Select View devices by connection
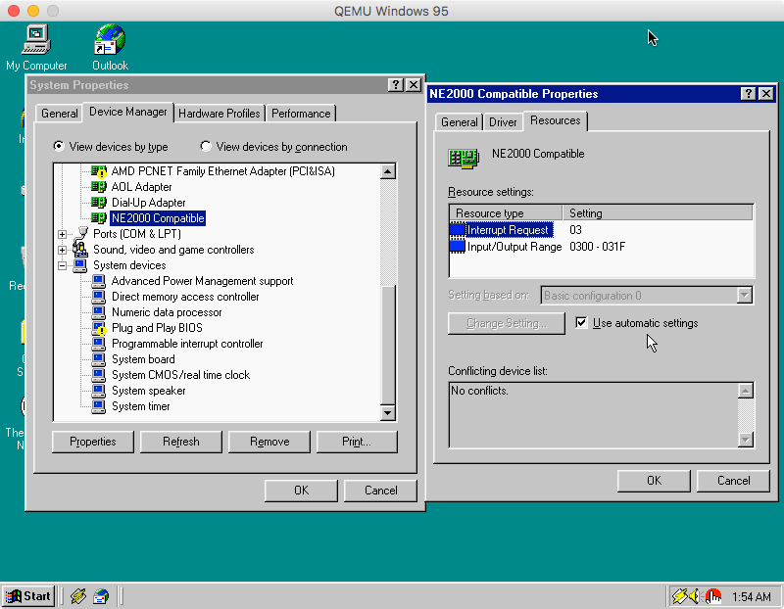 (273, 147)
